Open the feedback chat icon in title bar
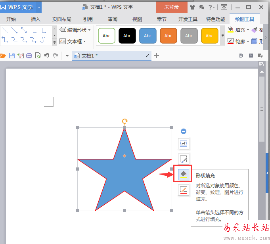This screenshot has width=270, height=244. pyautogui.click(x=202, y=7)
